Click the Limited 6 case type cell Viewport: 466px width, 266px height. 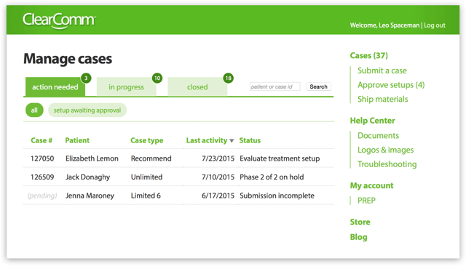146,196
